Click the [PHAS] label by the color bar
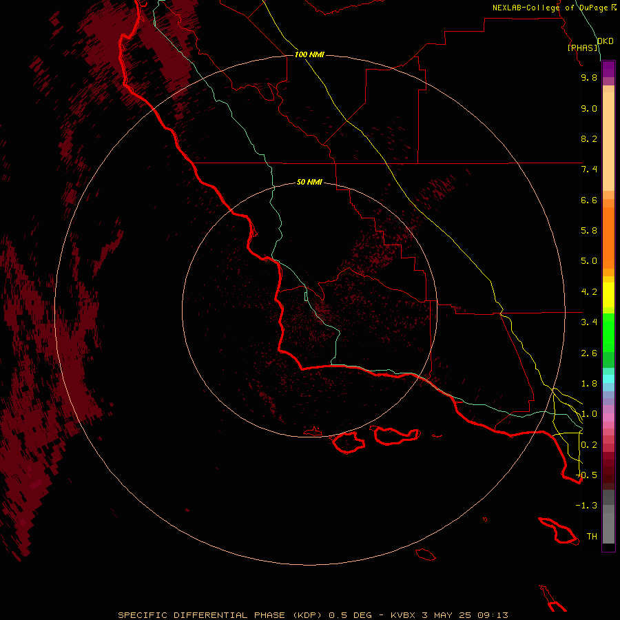Screen dimensions: 620x620 (x=583, y=48)
